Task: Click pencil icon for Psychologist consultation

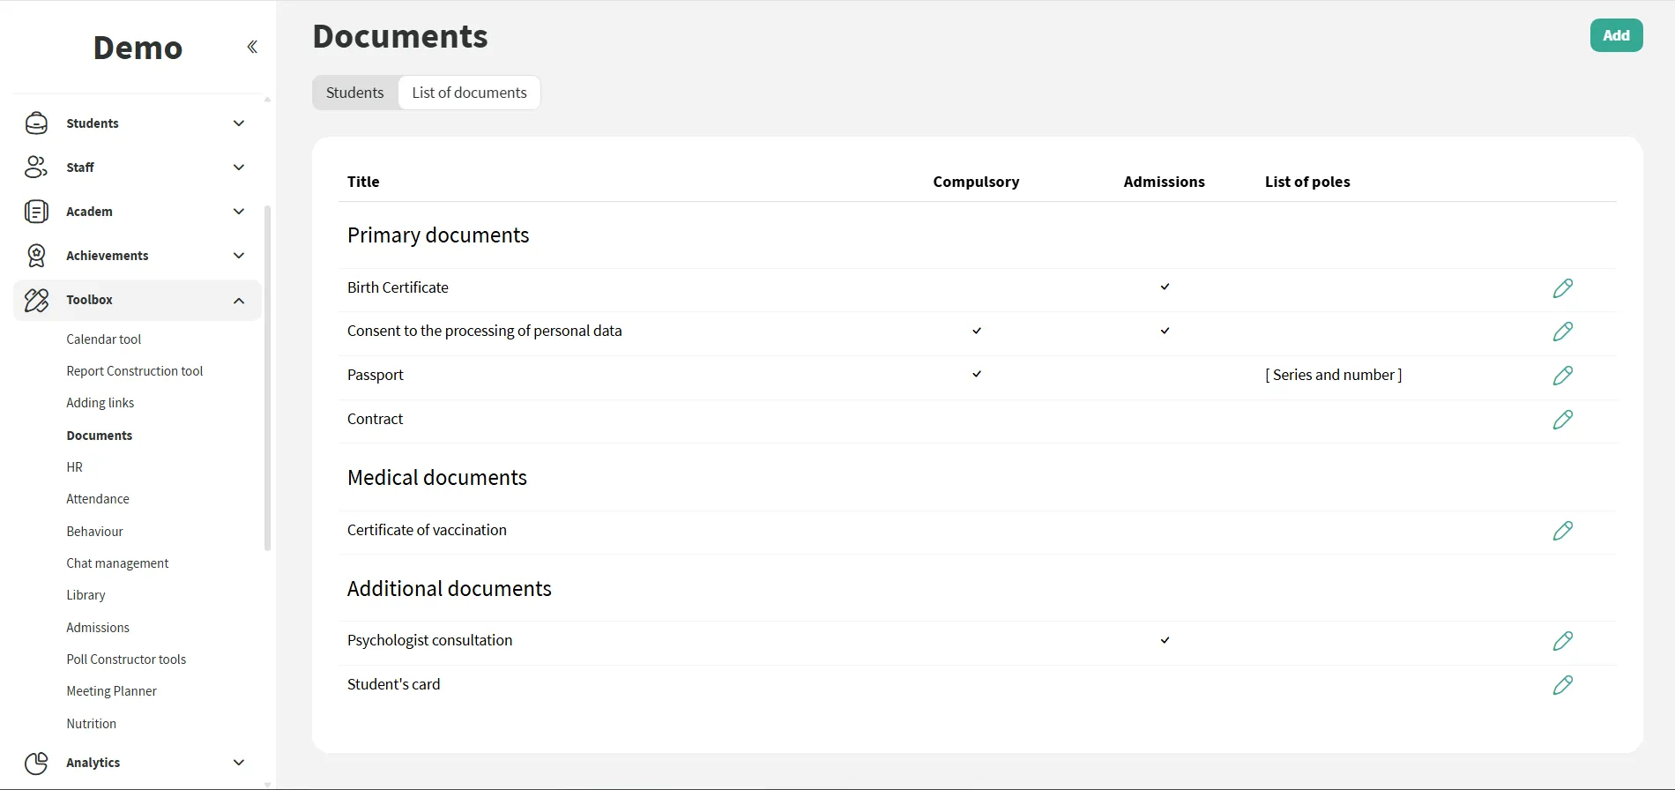Action: click(1562, 641)
